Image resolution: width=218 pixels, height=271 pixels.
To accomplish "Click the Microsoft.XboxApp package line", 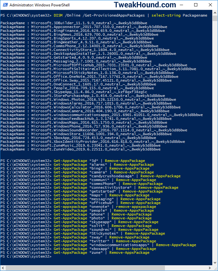I will (78, 138).
